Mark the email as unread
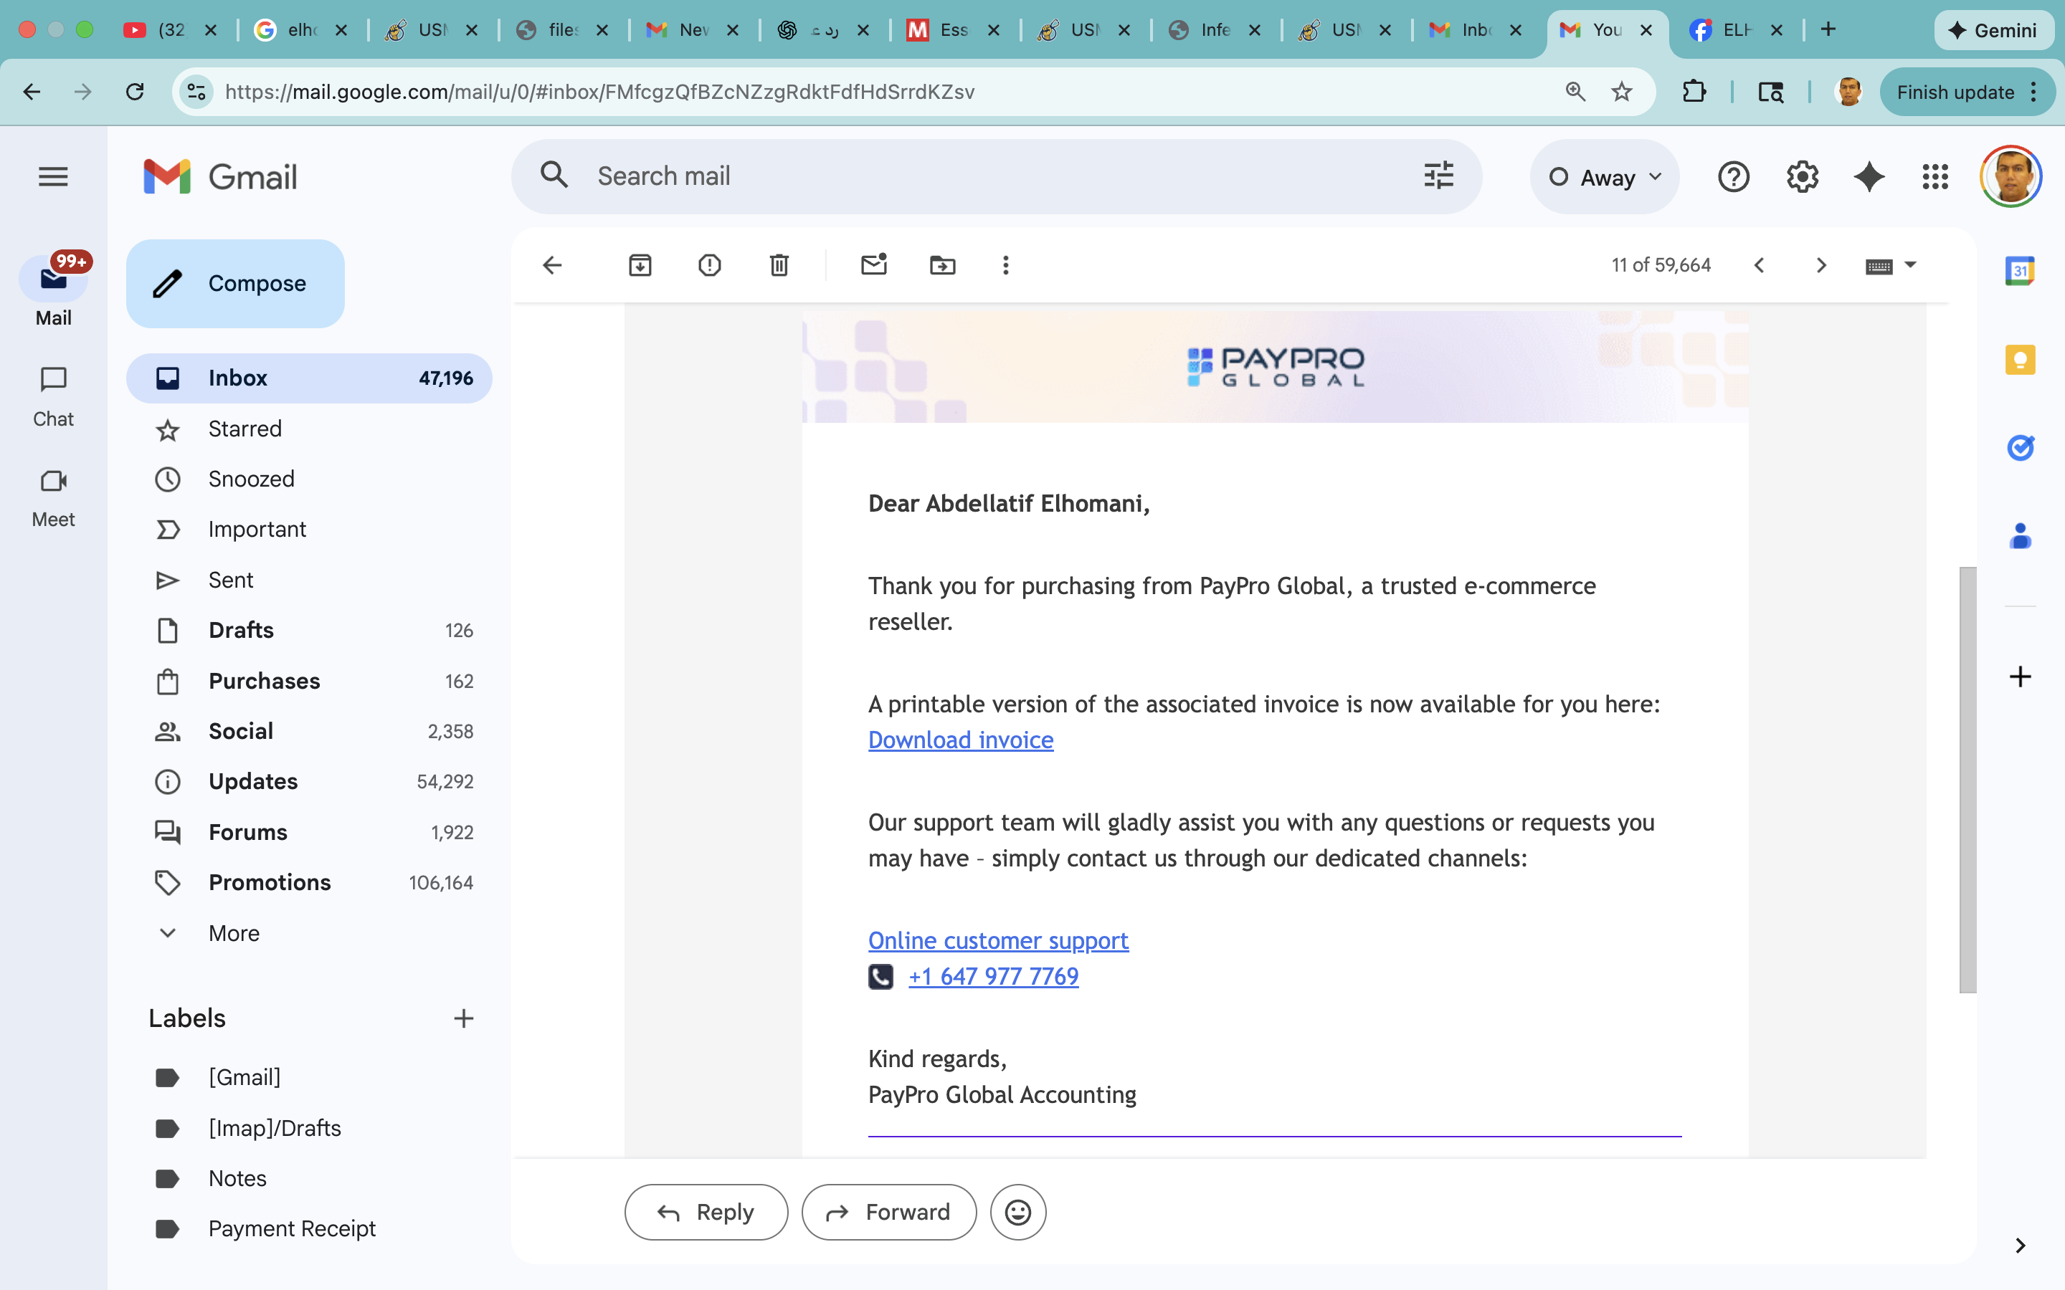This screenshot has width=2065, height=1290. tap(873, 265)
